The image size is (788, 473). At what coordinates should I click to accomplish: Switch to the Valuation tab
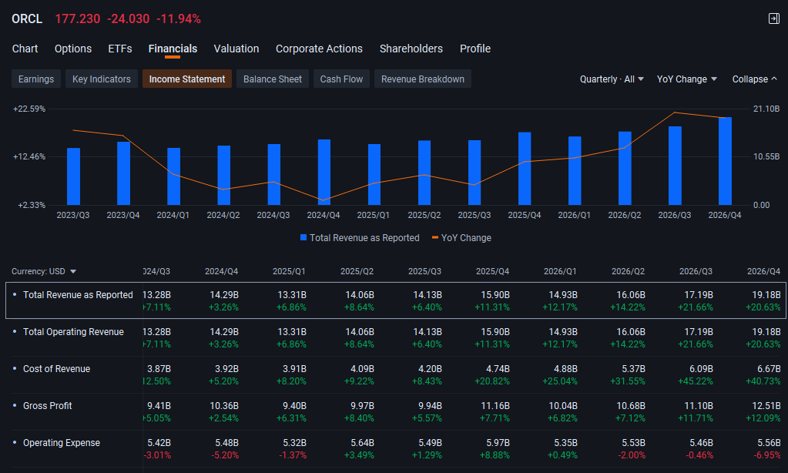236,49
